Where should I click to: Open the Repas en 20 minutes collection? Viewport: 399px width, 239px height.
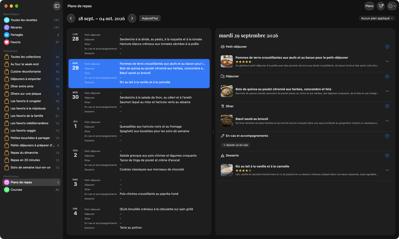click(31, 160)
